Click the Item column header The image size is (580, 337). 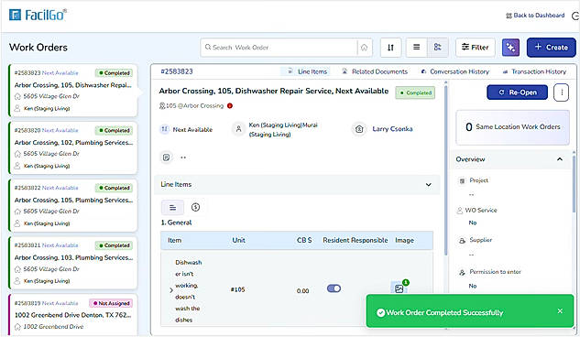(175, 241)
